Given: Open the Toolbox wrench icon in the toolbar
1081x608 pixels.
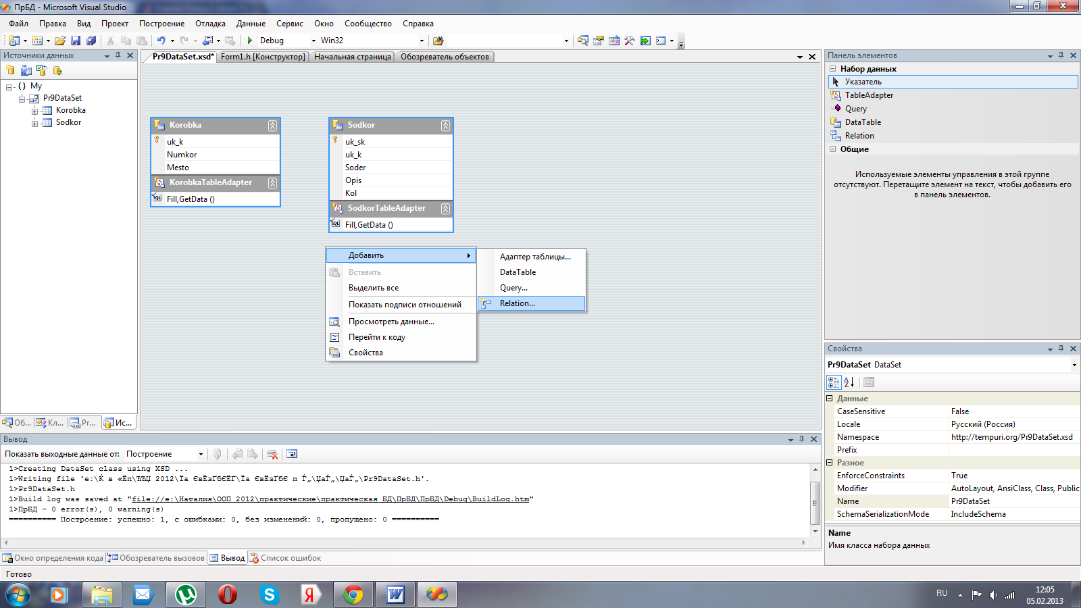Looking at the screenshot, I should 630,41.
